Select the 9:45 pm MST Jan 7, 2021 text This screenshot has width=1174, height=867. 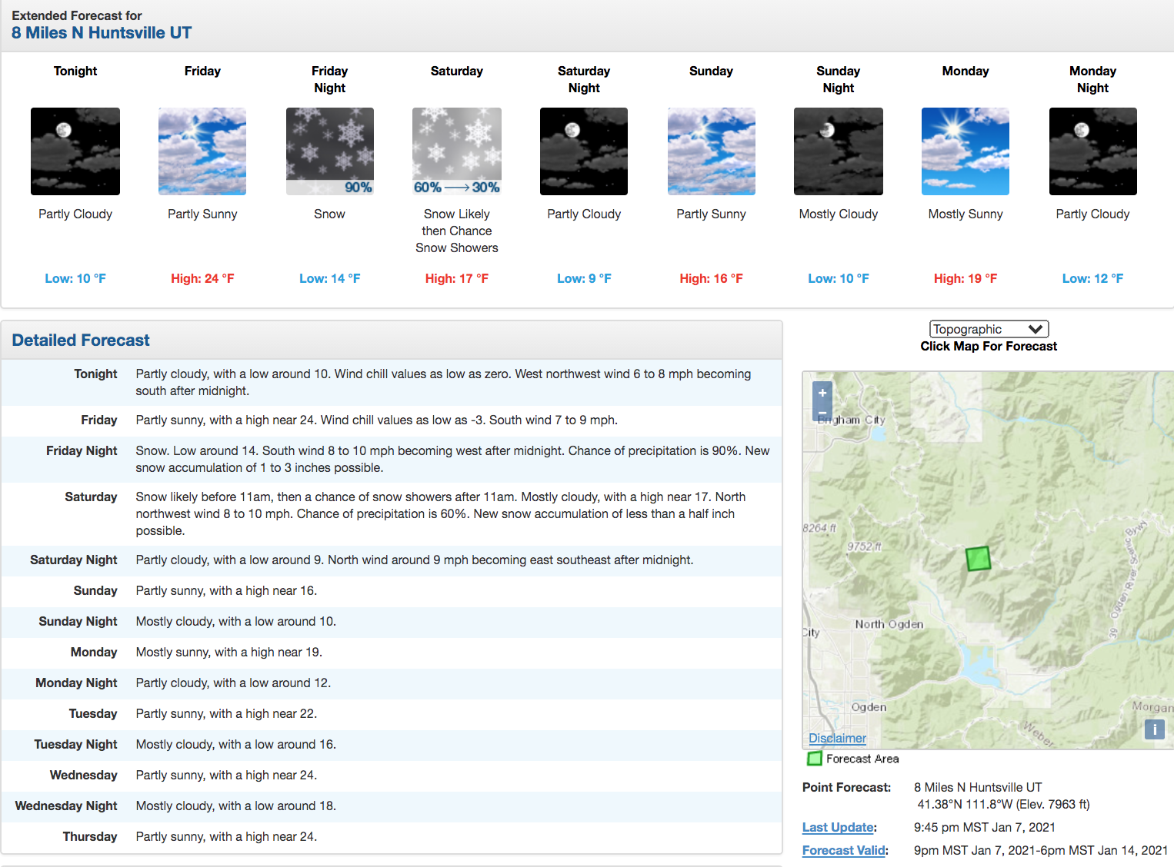(985, 827)
